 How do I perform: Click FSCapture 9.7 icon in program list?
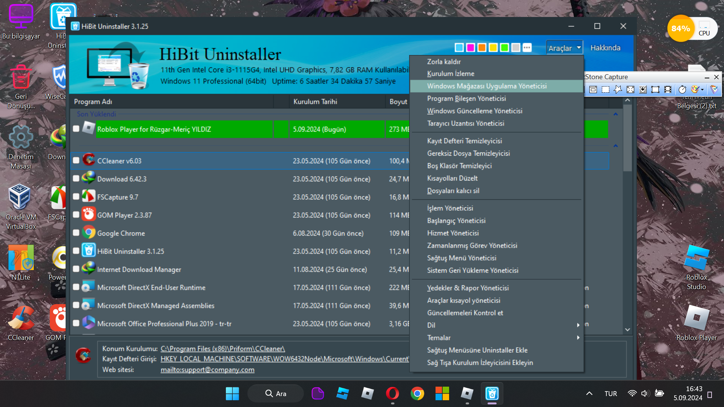(89, 196)
